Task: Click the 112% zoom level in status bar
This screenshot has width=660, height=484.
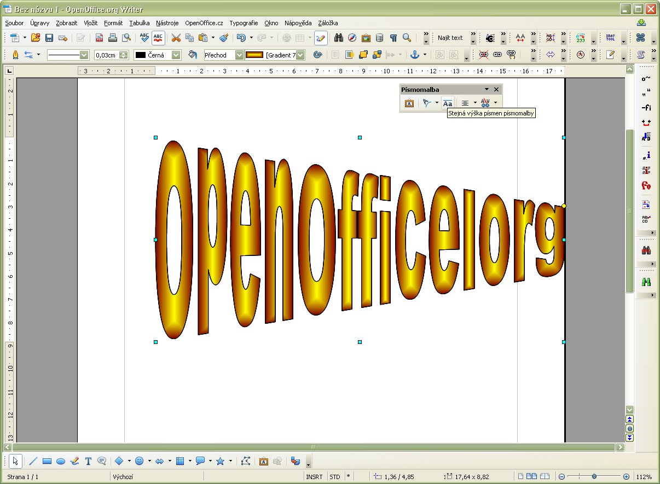Action: pyautogui.click(x=644, y=477)
